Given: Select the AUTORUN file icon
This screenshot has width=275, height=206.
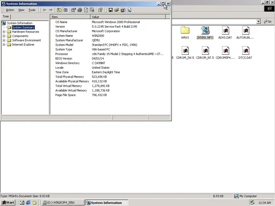Looking at the screenshot, I should tap(245, 33).
